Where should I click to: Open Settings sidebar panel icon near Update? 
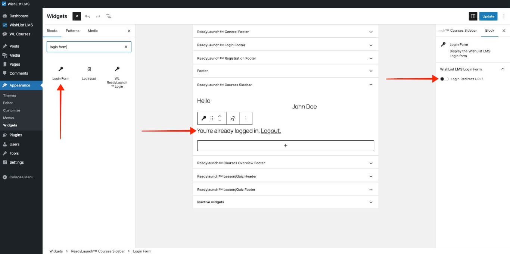[x=473, y=16]
